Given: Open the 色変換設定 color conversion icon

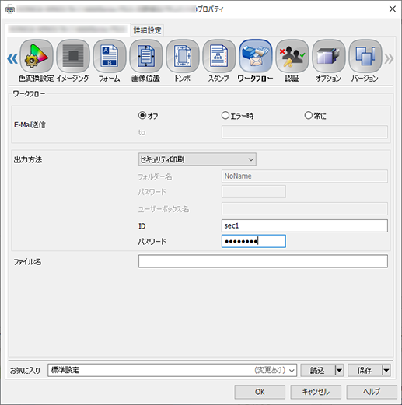Looking at the screenshot, I should coord(37,56).
